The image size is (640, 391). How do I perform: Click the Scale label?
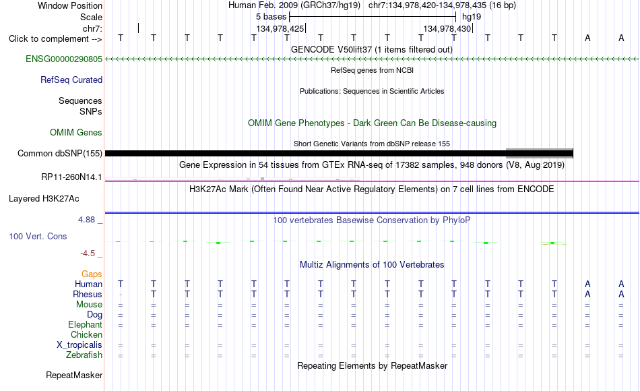pos(92,18)
